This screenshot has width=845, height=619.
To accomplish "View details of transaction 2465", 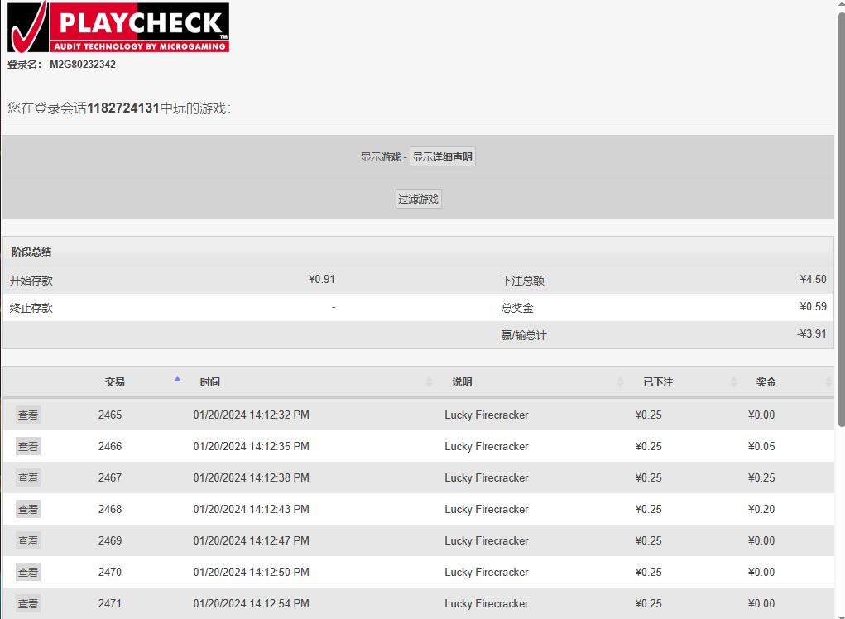I will [28, 415].
